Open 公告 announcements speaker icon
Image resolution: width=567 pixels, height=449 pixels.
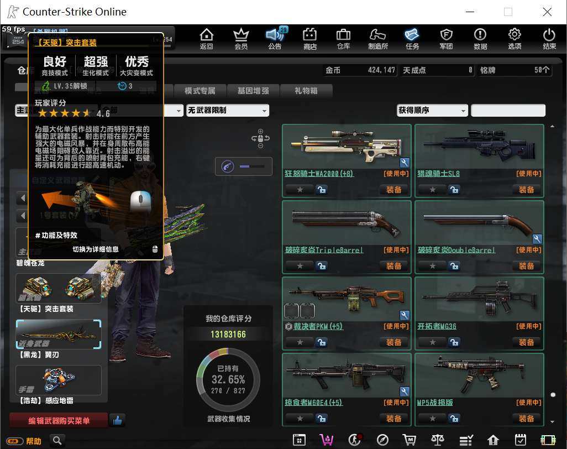tap(275, 39)
